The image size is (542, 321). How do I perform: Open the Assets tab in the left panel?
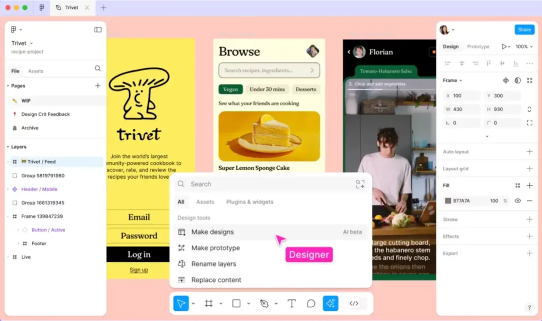pos(35,71)
